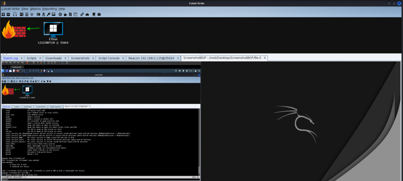Screen dimensions: 403x181
Task: Close the Beacon 192.168.0.125@35064 tab
Action: tap(178, 58)
